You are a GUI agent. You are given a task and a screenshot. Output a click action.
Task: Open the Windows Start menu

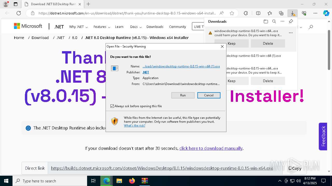pos(6,181)
